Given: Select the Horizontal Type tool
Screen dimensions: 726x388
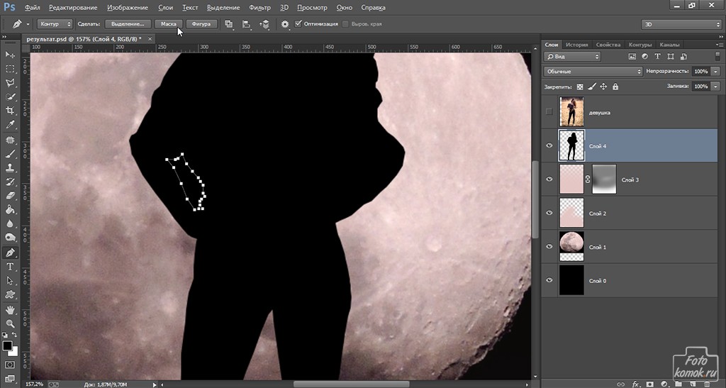Looking at the screenshot, I should [x=10, y=266].
